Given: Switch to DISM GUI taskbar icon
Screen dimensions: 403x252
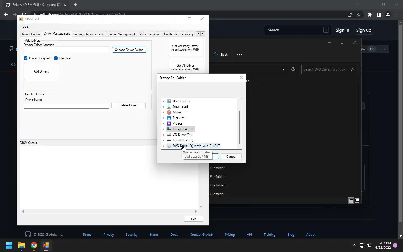Looking at the screenshot, I should 46,246.
